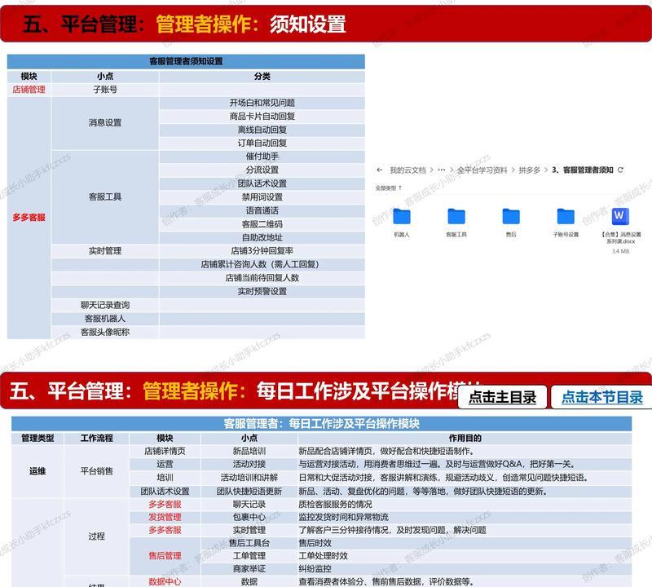Open the 【合集】消息设置系列课.docx Word file icon
Image resolution: width=652 pixels, height=587 pixels.
point(620,216)
